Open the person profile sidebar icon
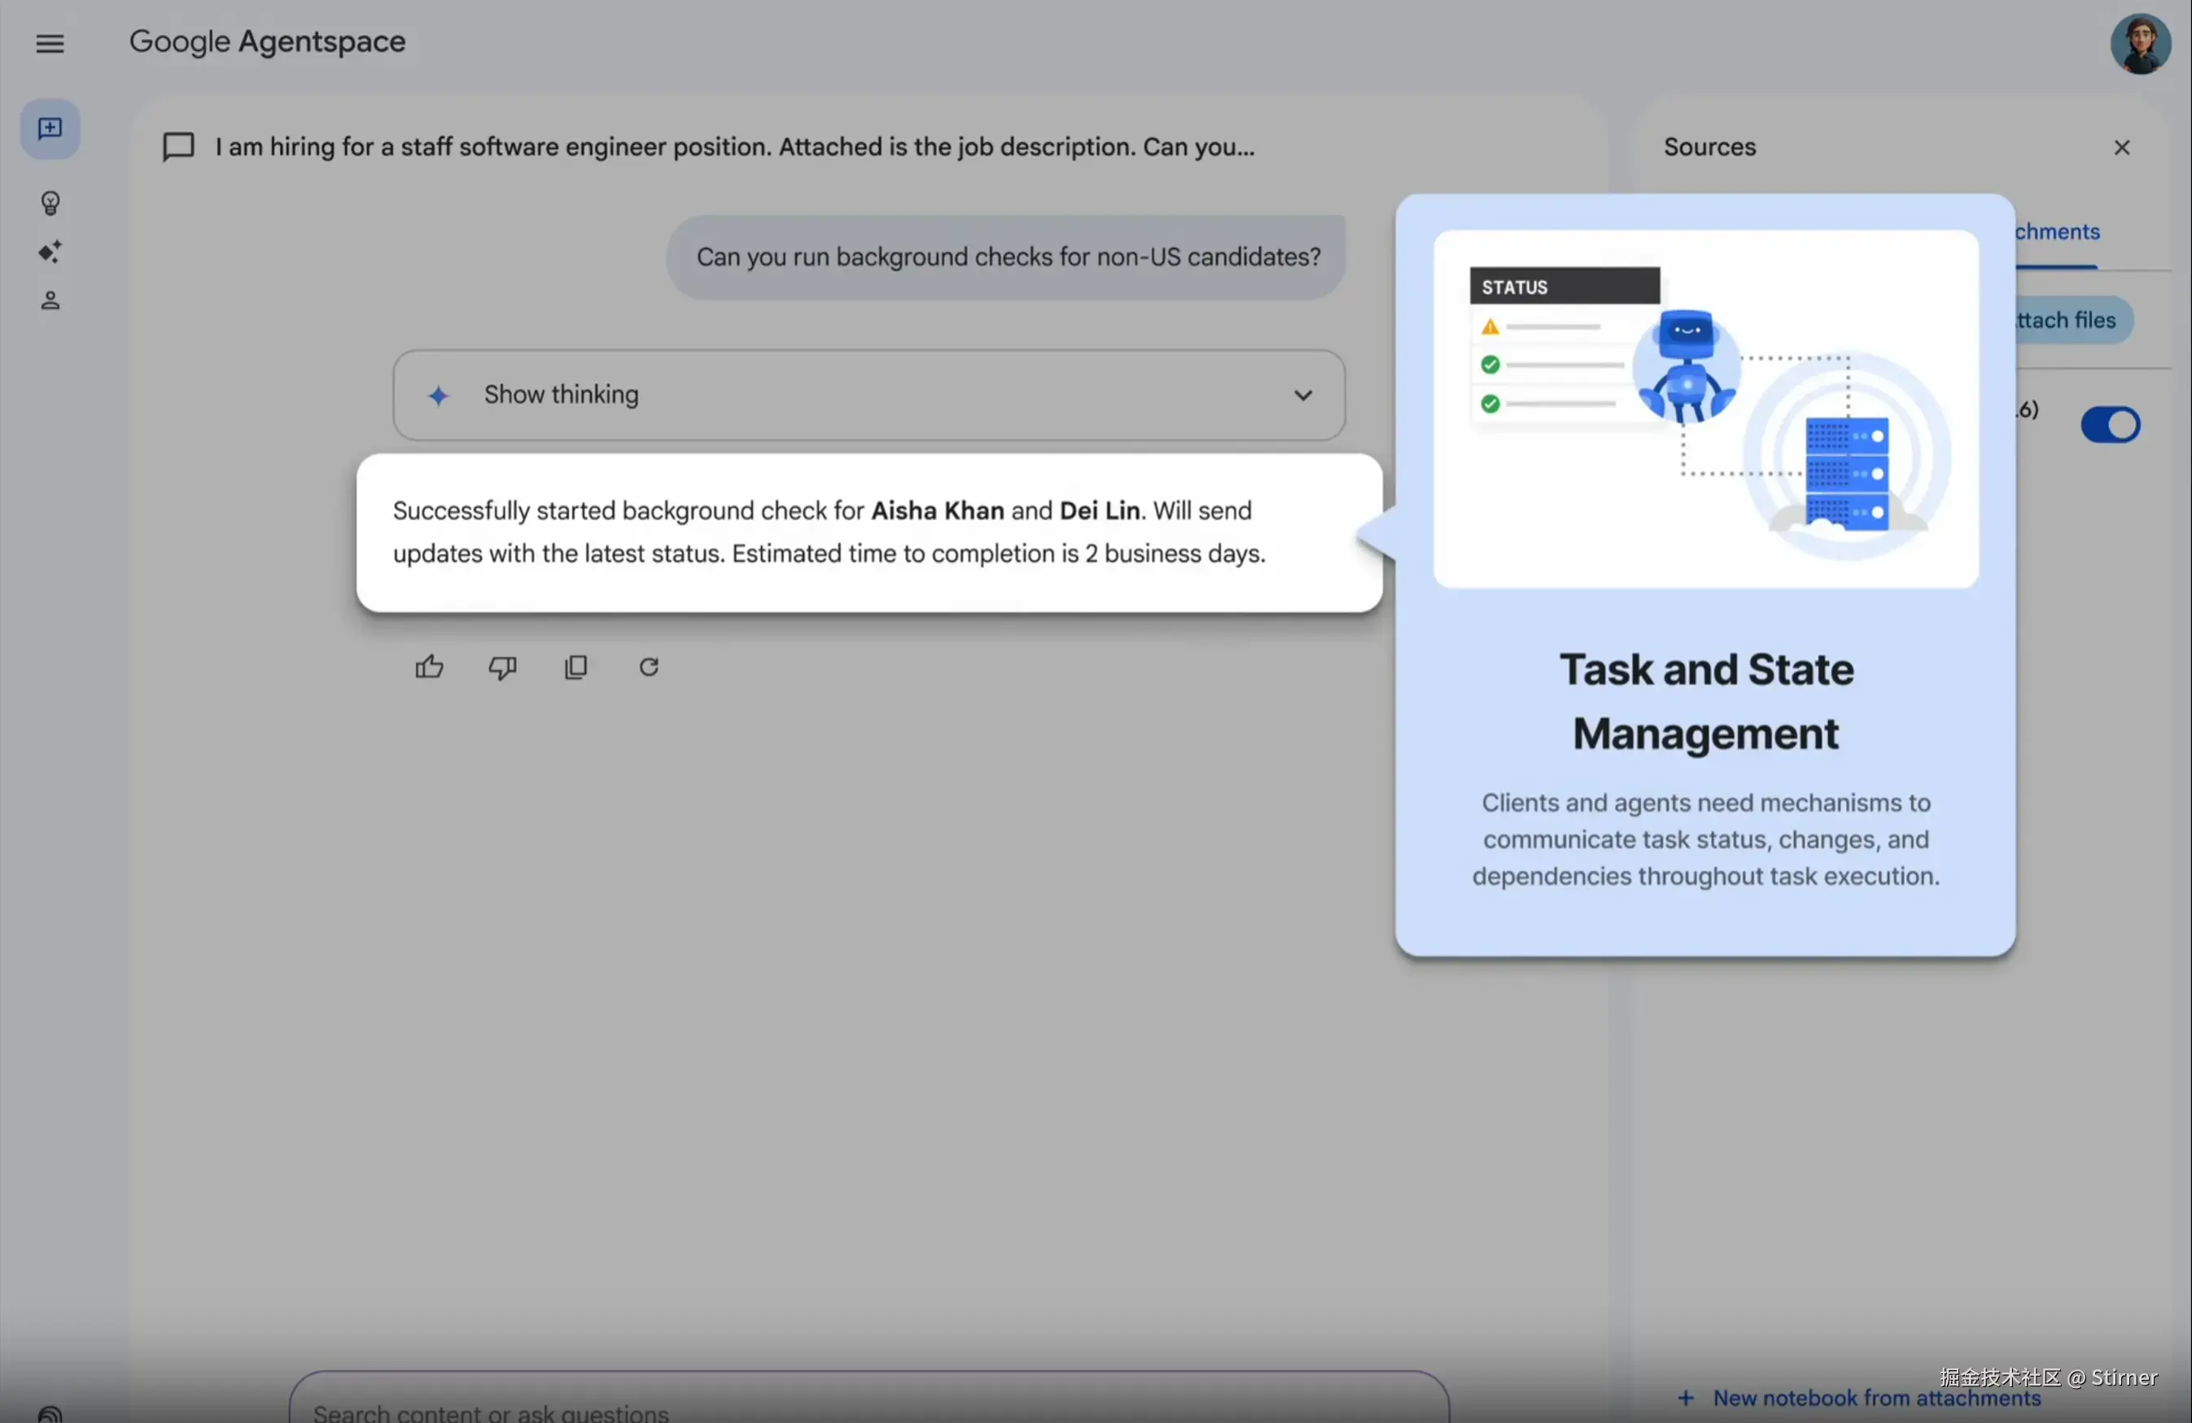This screenshot has width=2192, height=1423. (50, 300)
